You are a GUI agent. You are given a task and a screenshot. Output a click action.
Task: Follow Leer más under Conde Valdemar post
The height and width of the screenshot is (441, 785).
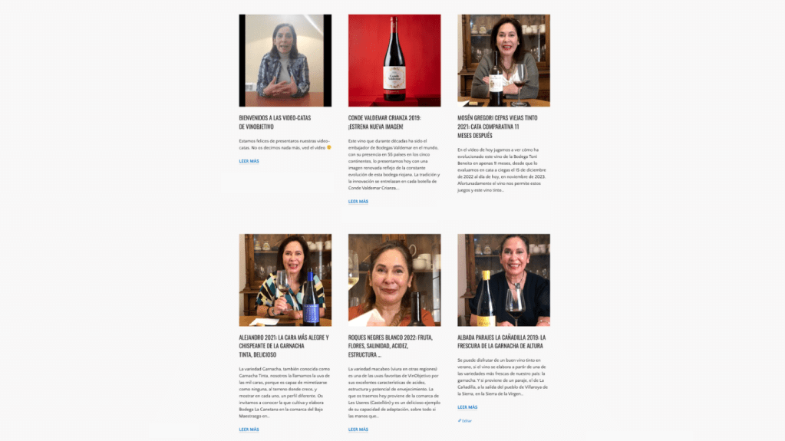358,201
